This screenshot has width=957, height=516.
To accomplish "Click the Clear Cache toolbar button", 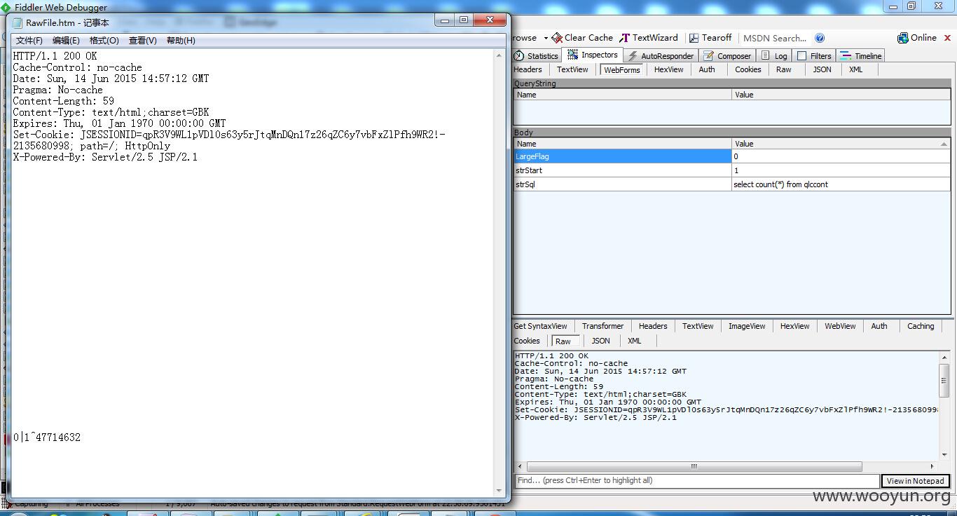I will coord(582,38).
